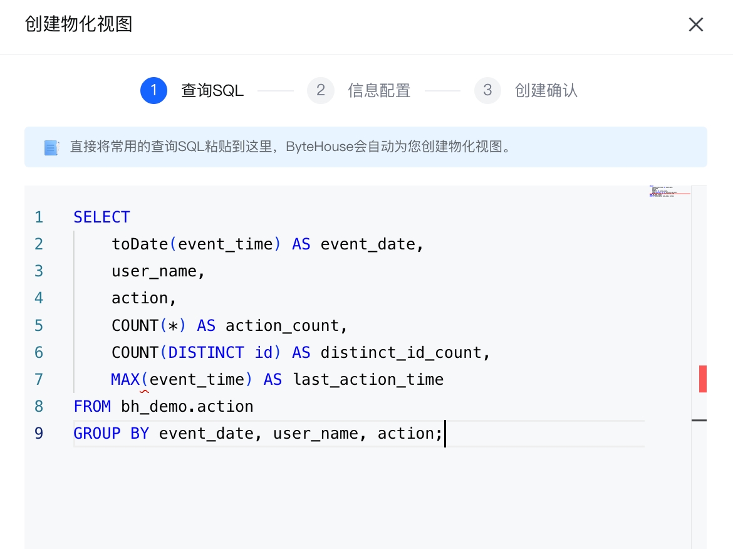The image size is (733, 549).
Task: Jump to the 创建确认 step
Action: point(546,91)
